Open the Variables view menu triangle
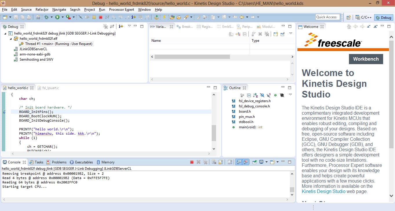 [290, 33]
